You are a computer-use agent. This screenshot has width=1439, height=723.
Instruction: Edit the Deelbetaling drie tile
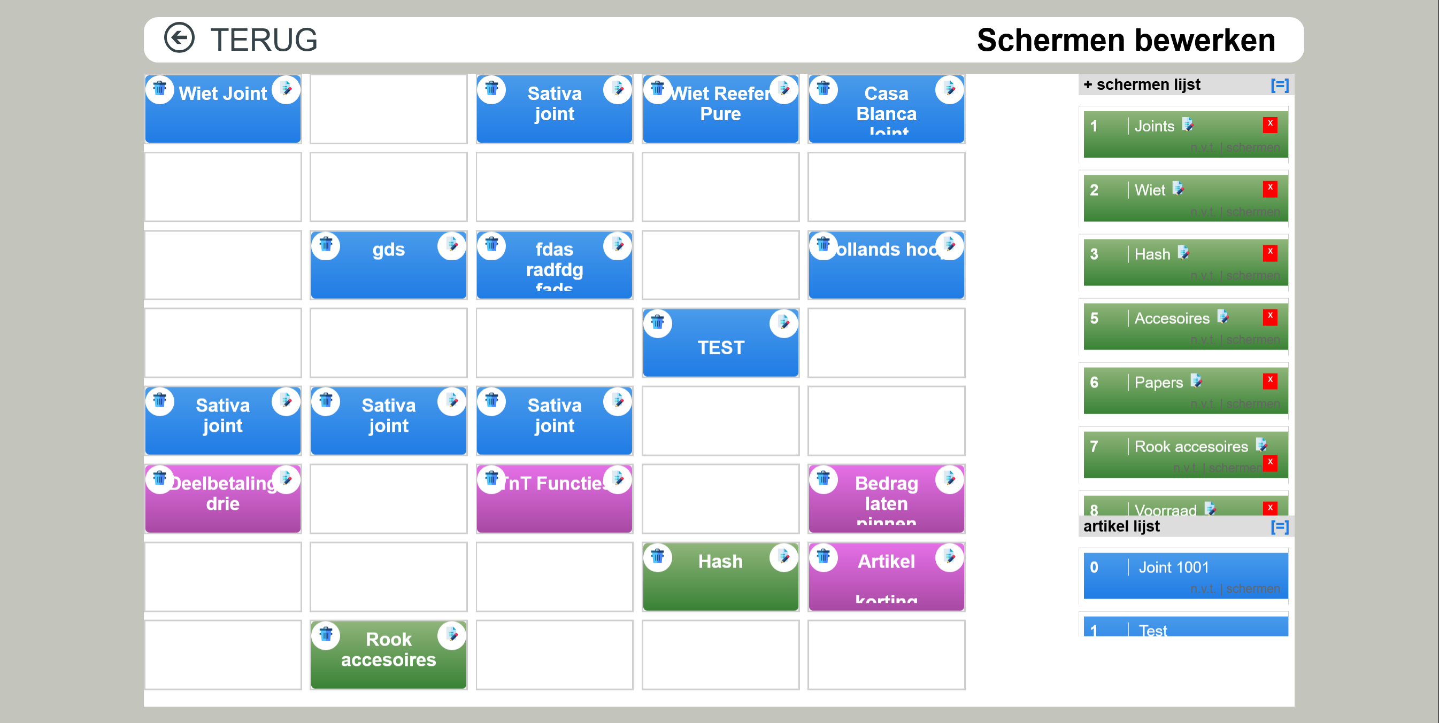coord(286,479)
